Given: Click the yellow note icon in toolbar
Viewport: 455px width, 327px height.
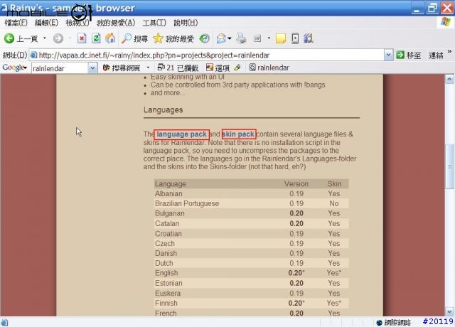Looking at the screenshot, I should pyautogui.click(x=281, y=38).
